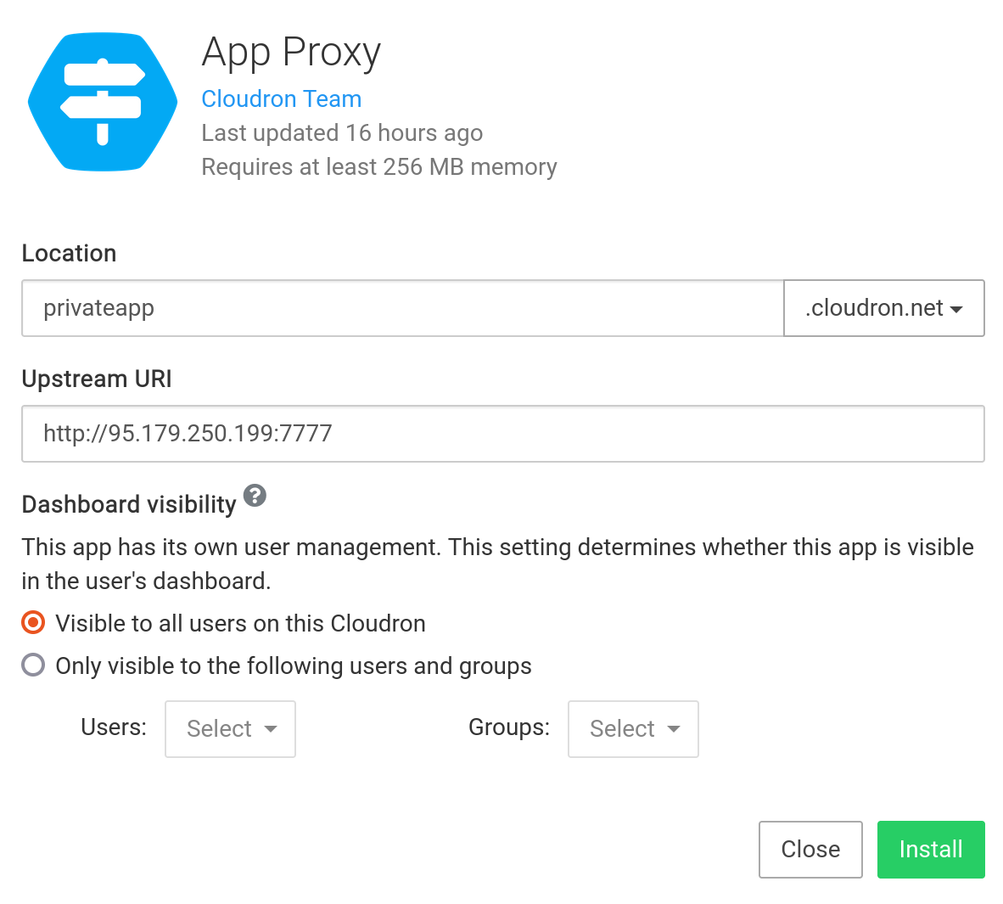Choose Only visible to following users option
This screenshot has height=904, width=1003.
33,665
